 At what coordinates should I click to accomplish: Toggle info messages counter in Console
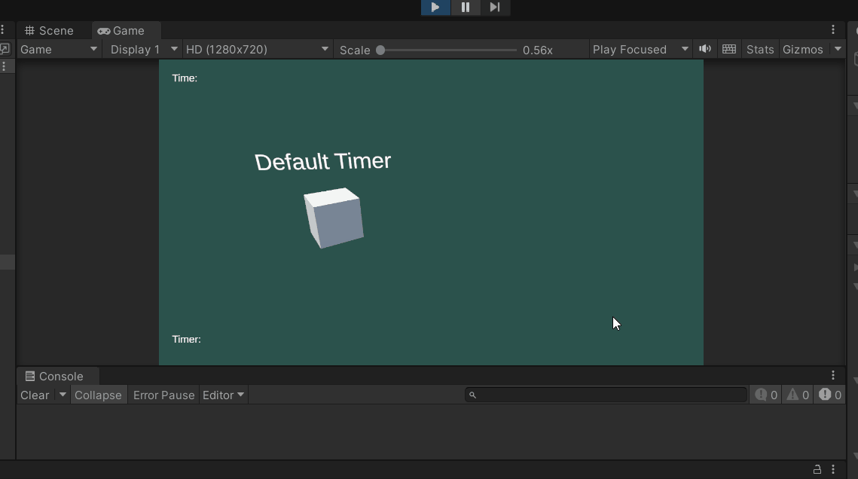766,395
